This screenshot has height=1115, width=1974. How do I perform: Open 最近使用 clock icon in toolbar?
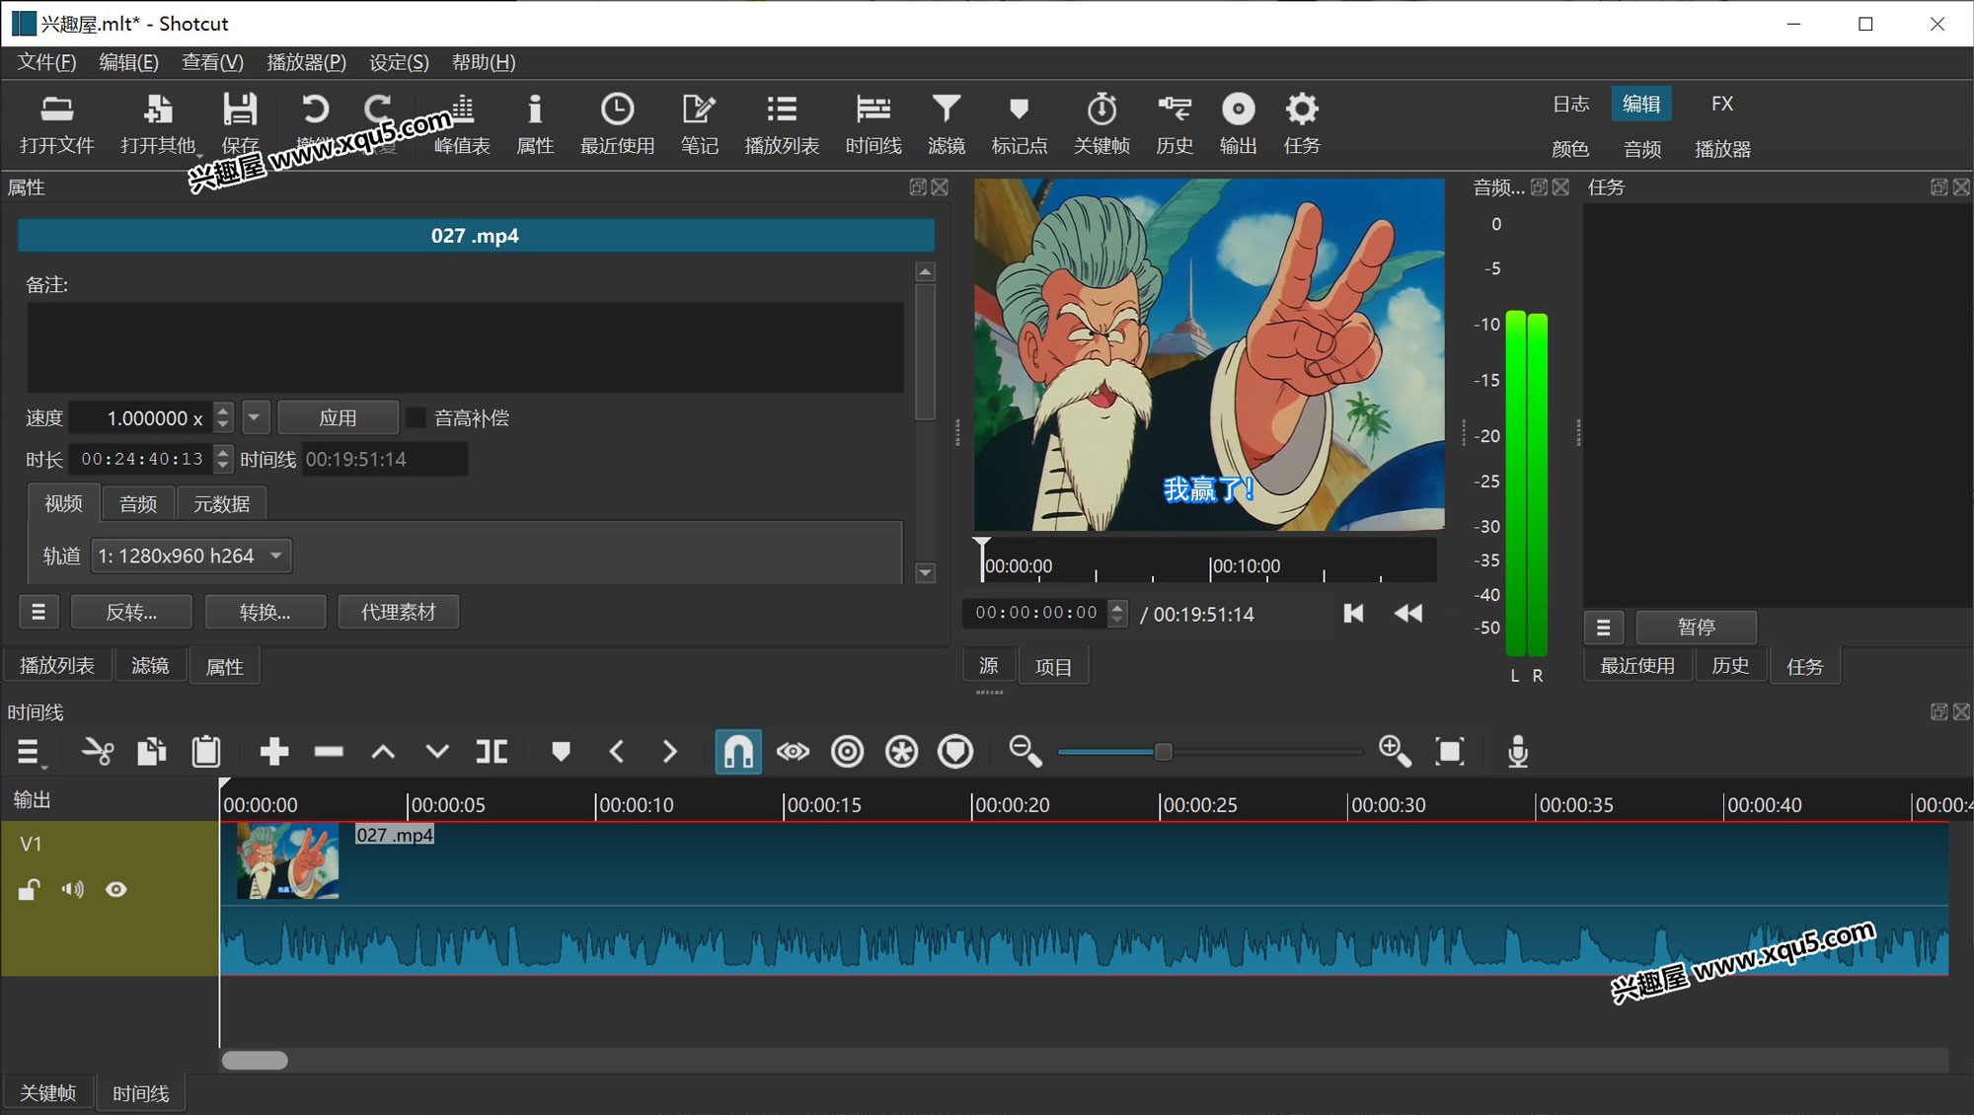point(617,123)
